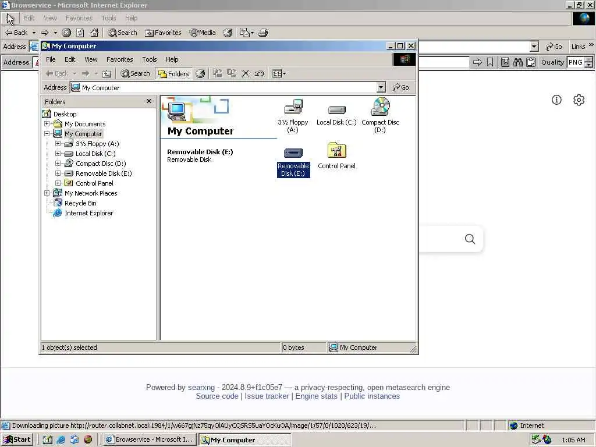Click Print icon in Internet Explorer toolbar
The height and width of the screenshot is (447, 596).
[x=263, y=33]
